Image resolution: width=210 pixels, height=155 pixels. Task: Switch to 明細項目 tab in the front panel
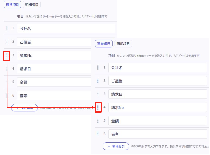[x=123, y=44]
